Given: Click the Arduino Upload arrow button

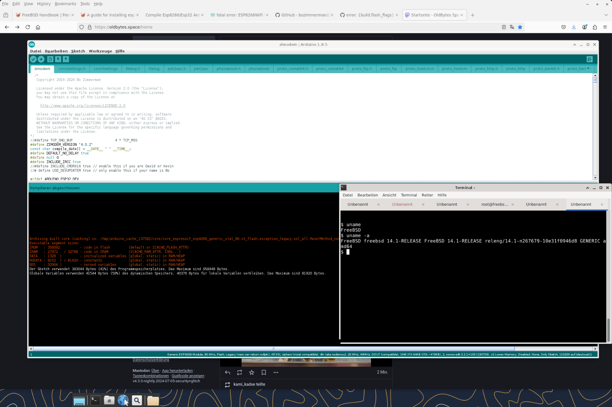Looking at the screenshot, I should click(x=41, y=59).
